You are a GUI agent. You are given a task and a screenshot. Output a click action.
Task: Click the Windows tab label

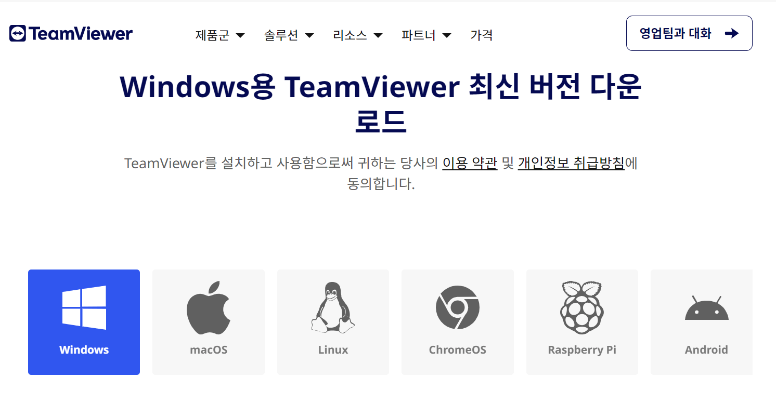point(84,349)
